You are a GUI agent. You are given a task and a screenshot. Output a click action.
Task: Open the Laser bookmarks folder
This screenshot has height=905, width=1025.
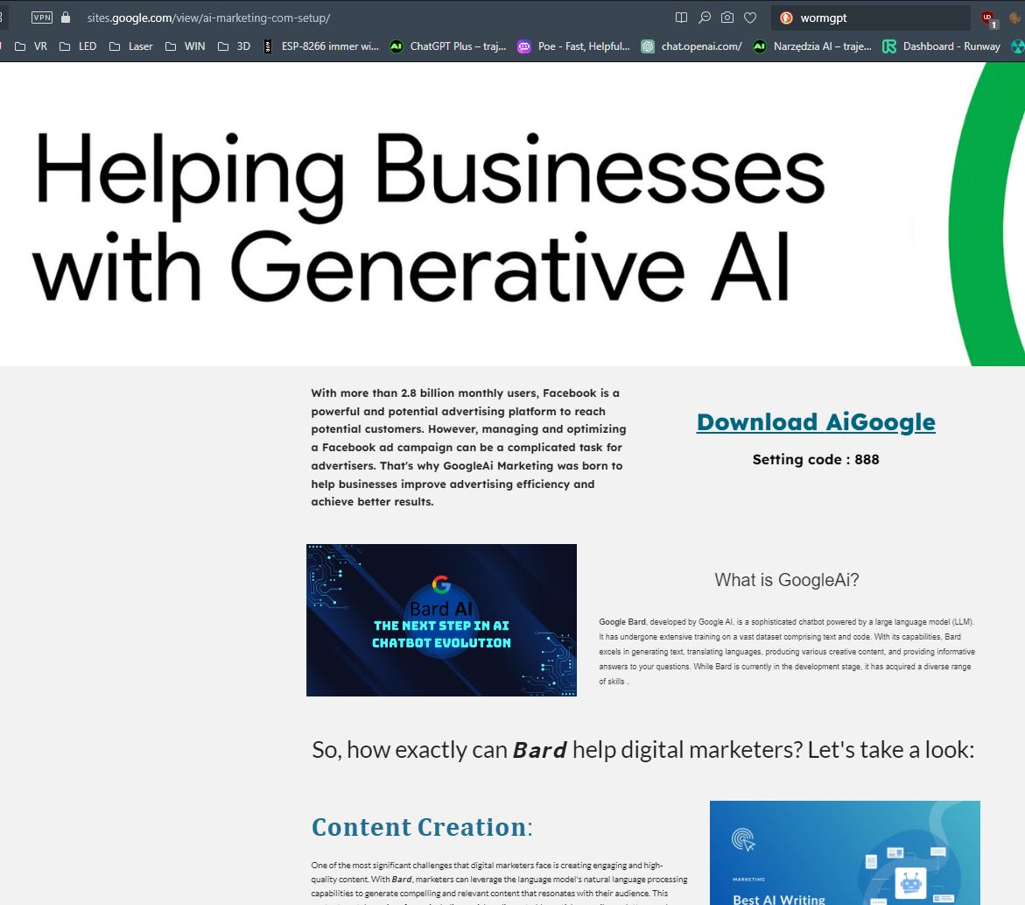point(130,46)
